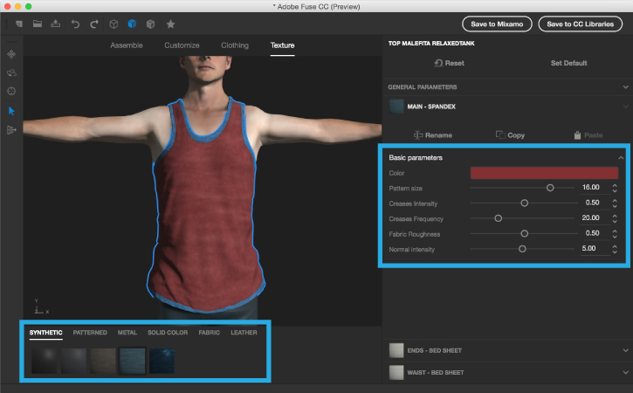
Task: Undo the last action
Action: [x=75, y=24]
